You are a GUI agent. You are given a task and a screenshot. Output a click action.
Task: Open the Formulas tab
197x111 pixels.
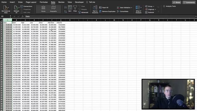(x=44, y=2)
